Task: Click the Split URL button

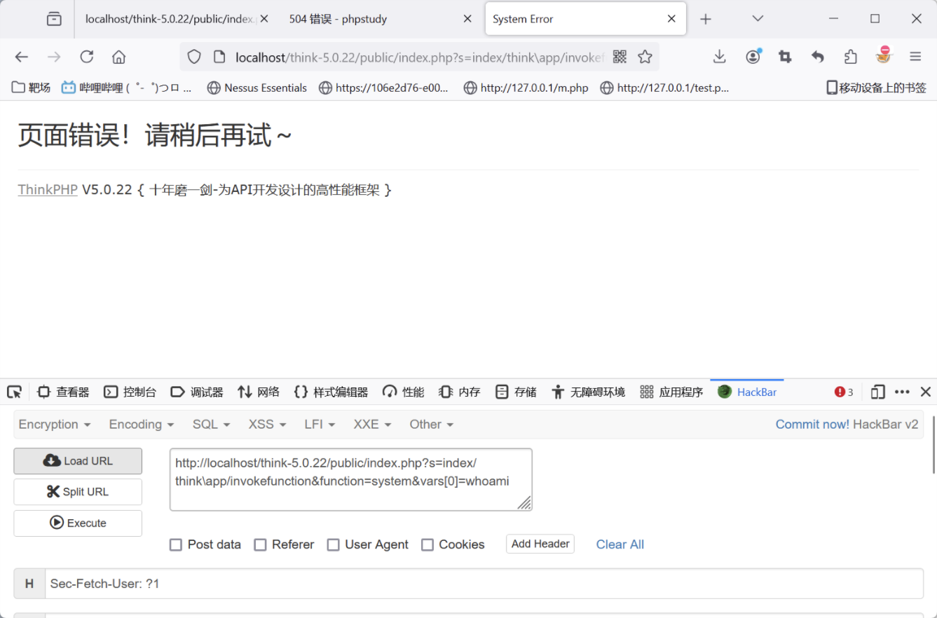Action: point(78,492)
